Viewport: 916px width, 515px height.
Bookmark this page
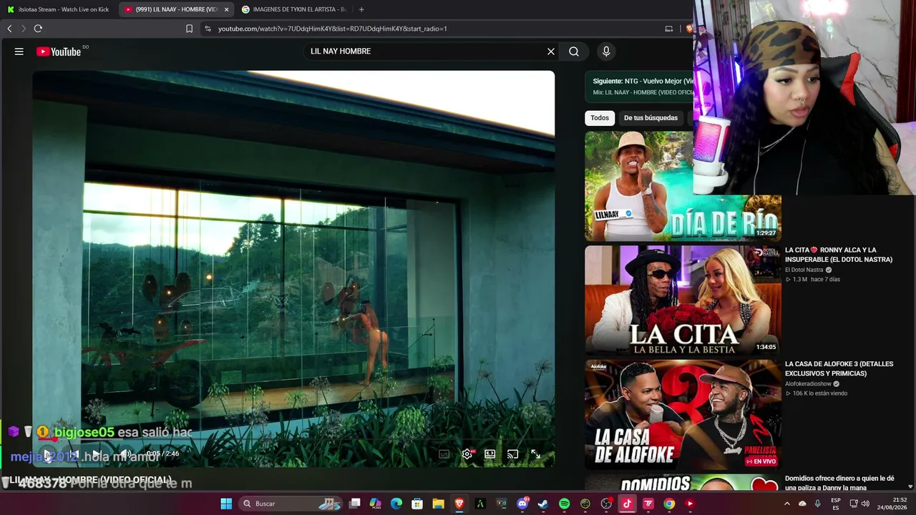coord(189,29)
